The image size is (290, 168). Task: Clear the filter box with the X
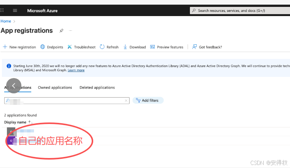126,101
